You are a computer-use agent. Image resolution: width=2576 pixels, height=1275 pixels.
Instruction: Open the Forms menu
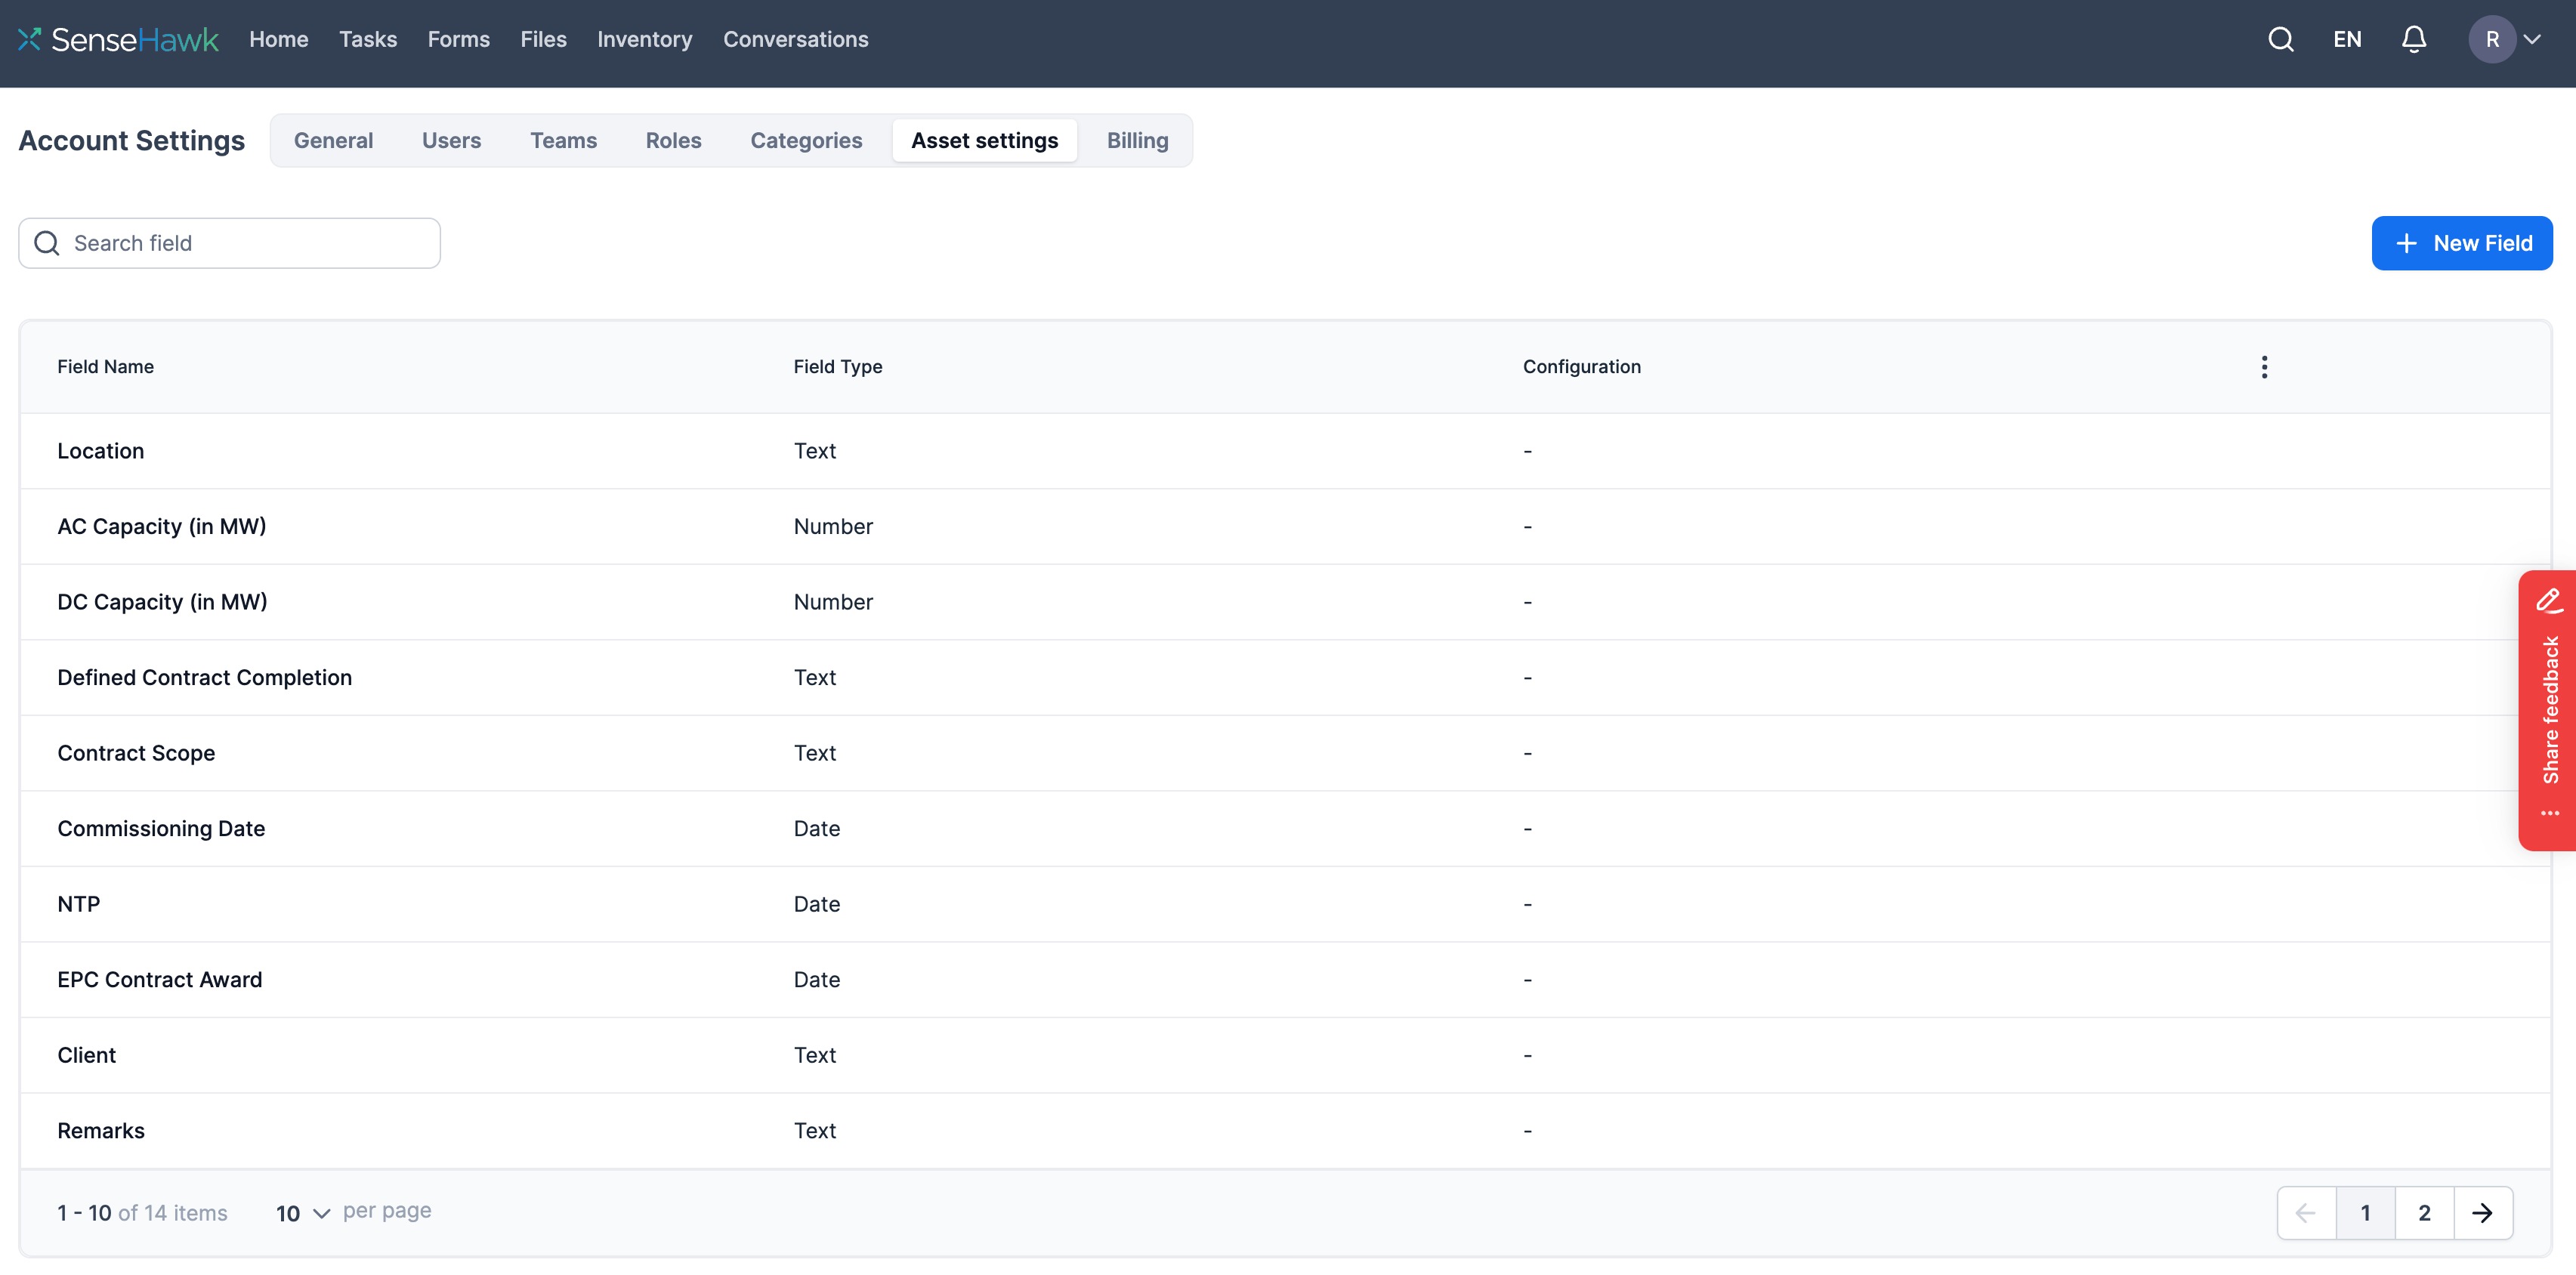point(459,39)
